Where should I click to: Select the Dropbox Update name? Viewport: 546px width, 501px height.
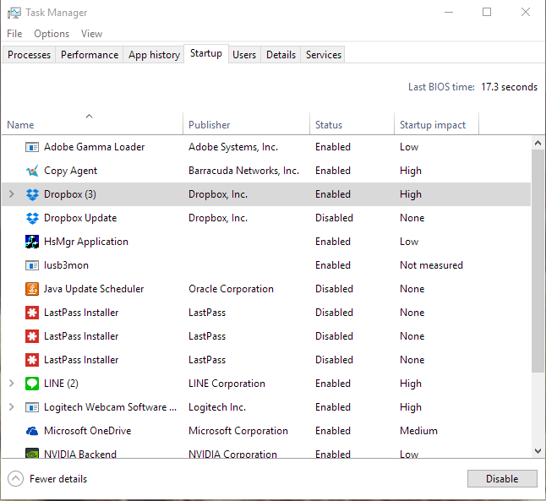[x=80, y=218]
